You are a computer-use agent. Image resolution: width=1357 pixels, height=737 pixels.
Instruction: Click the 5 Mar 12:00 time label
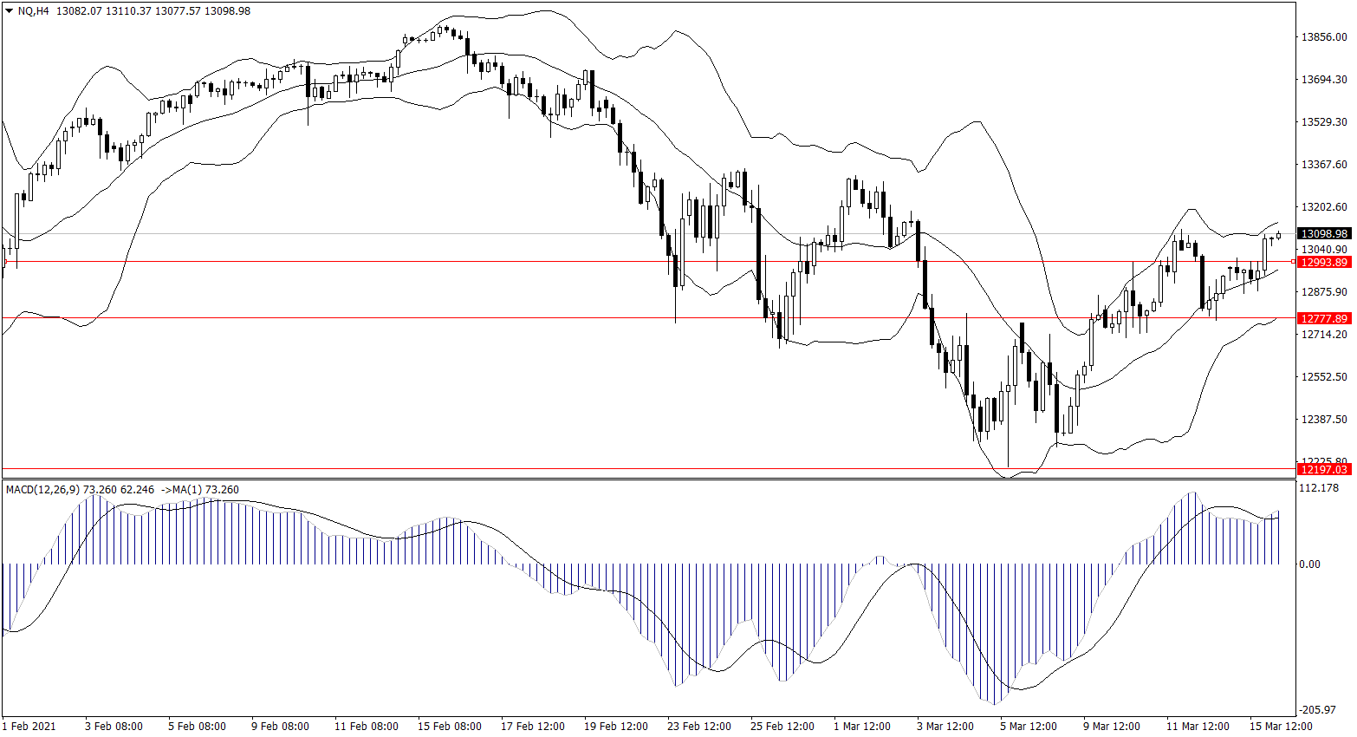[1029, 727]
